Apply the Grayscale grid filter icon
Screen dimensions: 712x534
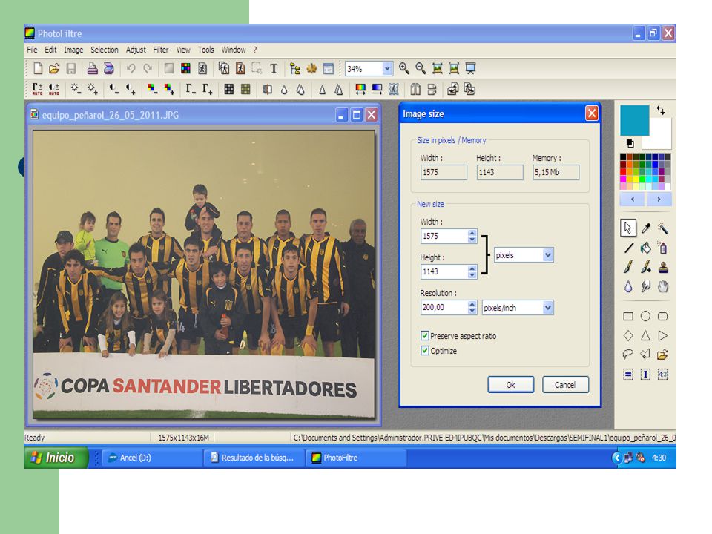click(229, 89)
